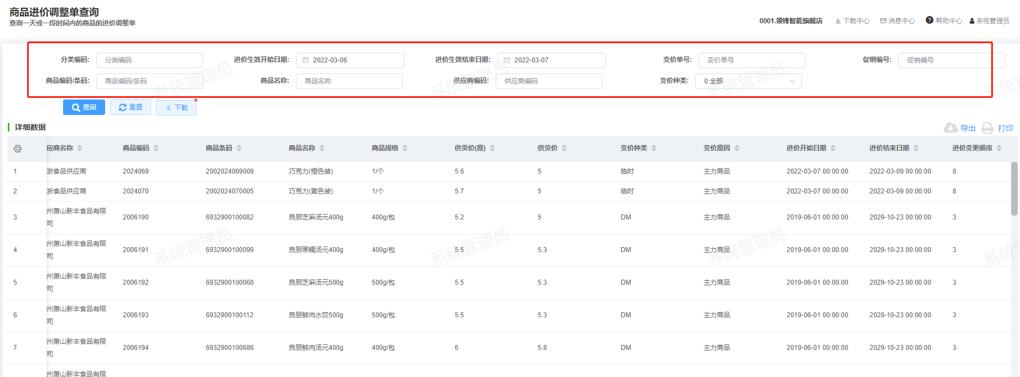Sort by 变价种类 column
This screenshot has width=1020, height=377.
click(654, 148)
